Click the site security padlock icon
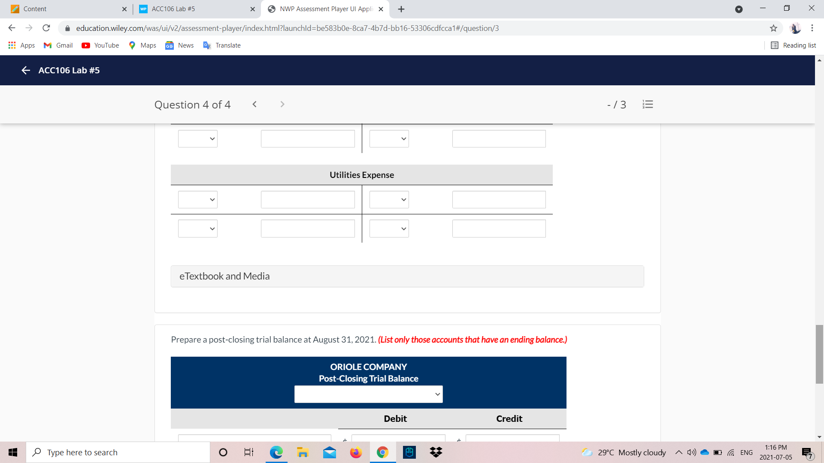The width and height of the screenshot is (824, 463). 67,28
